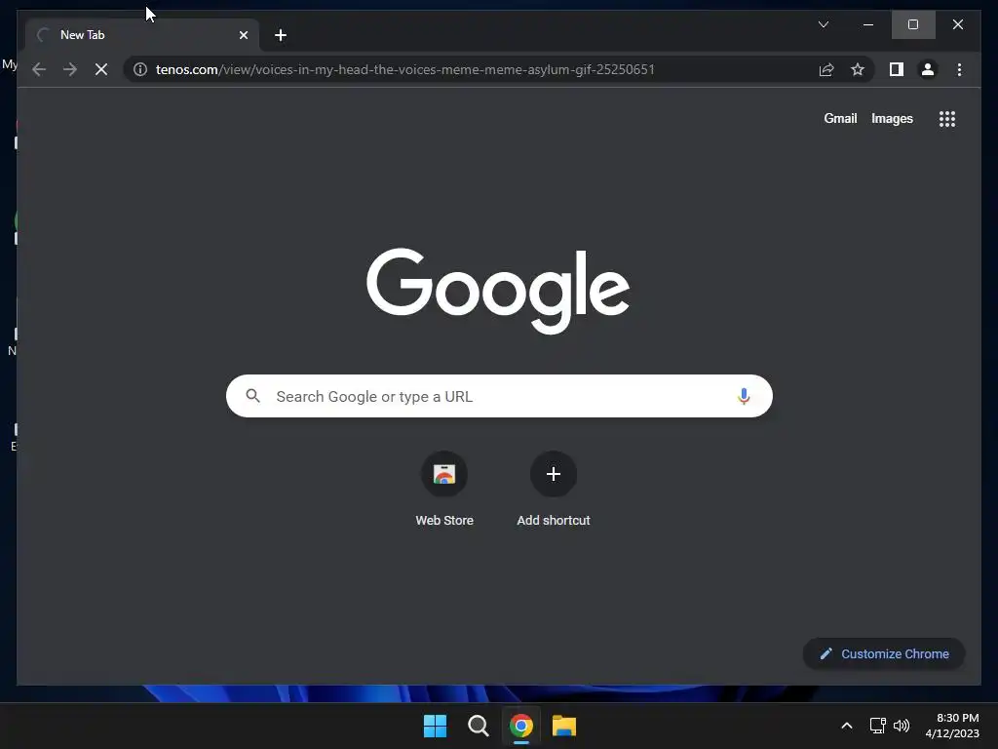Close the New Tab tab
This screenshot has width=998, height=749.
point(243,35)
